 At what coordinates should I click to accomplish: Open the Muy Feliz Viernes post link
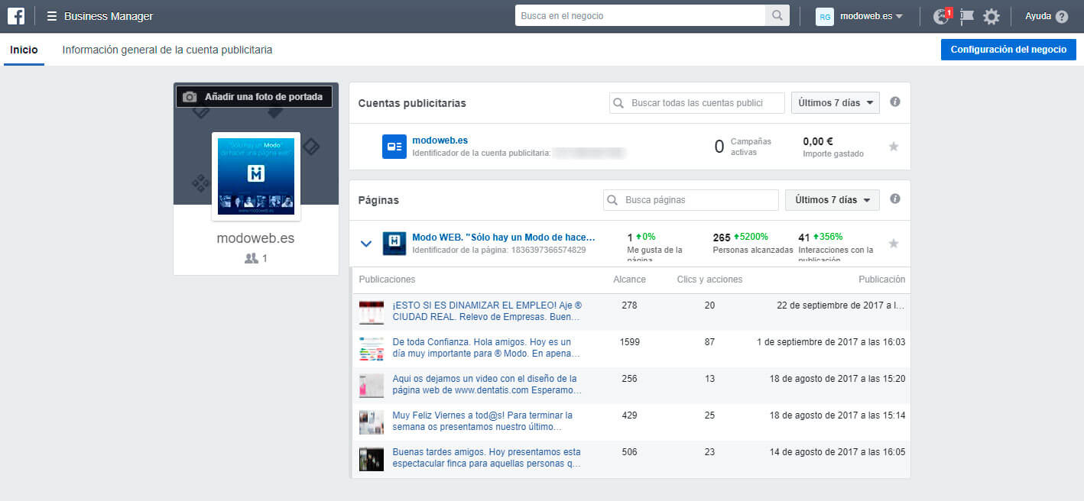(x=483, y=421)
